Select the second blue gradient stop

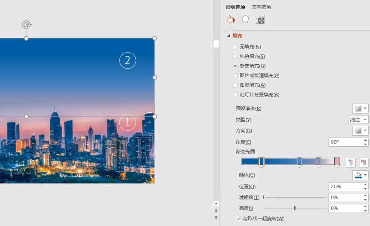(x=299, y=162)
